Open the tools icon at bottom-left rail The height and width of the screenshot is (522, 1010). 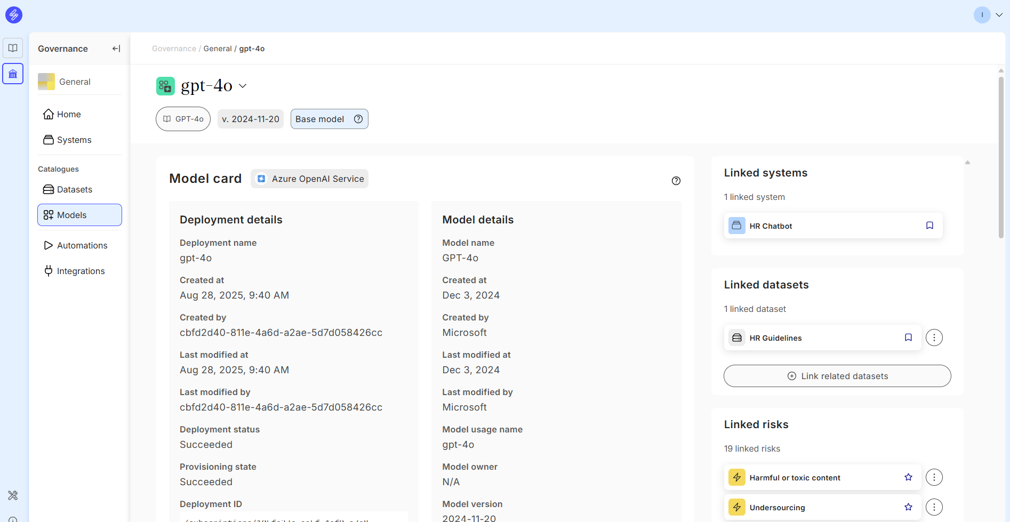13,495
